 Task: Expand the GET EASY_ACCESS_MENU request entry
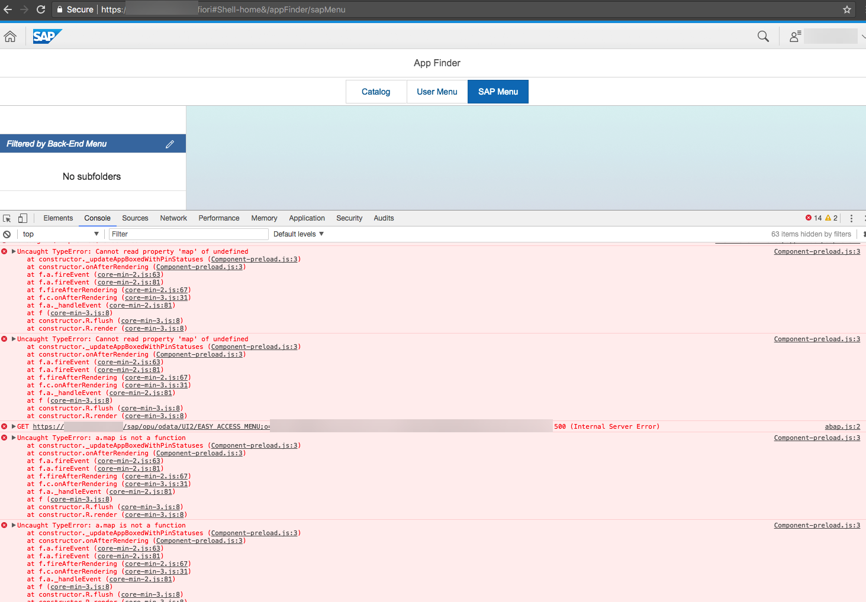pyautogui.click(x=14, y=426)
